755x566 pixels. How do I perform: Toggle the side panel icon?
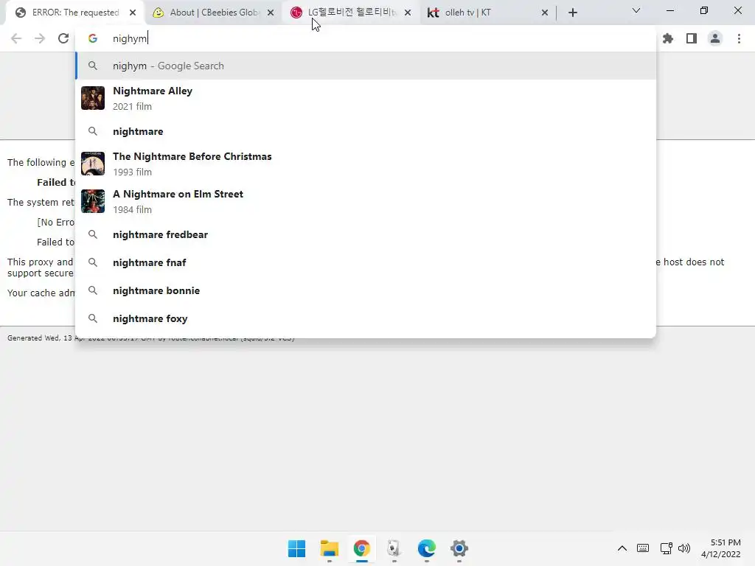pyautogui.click(x=692, y=38)
